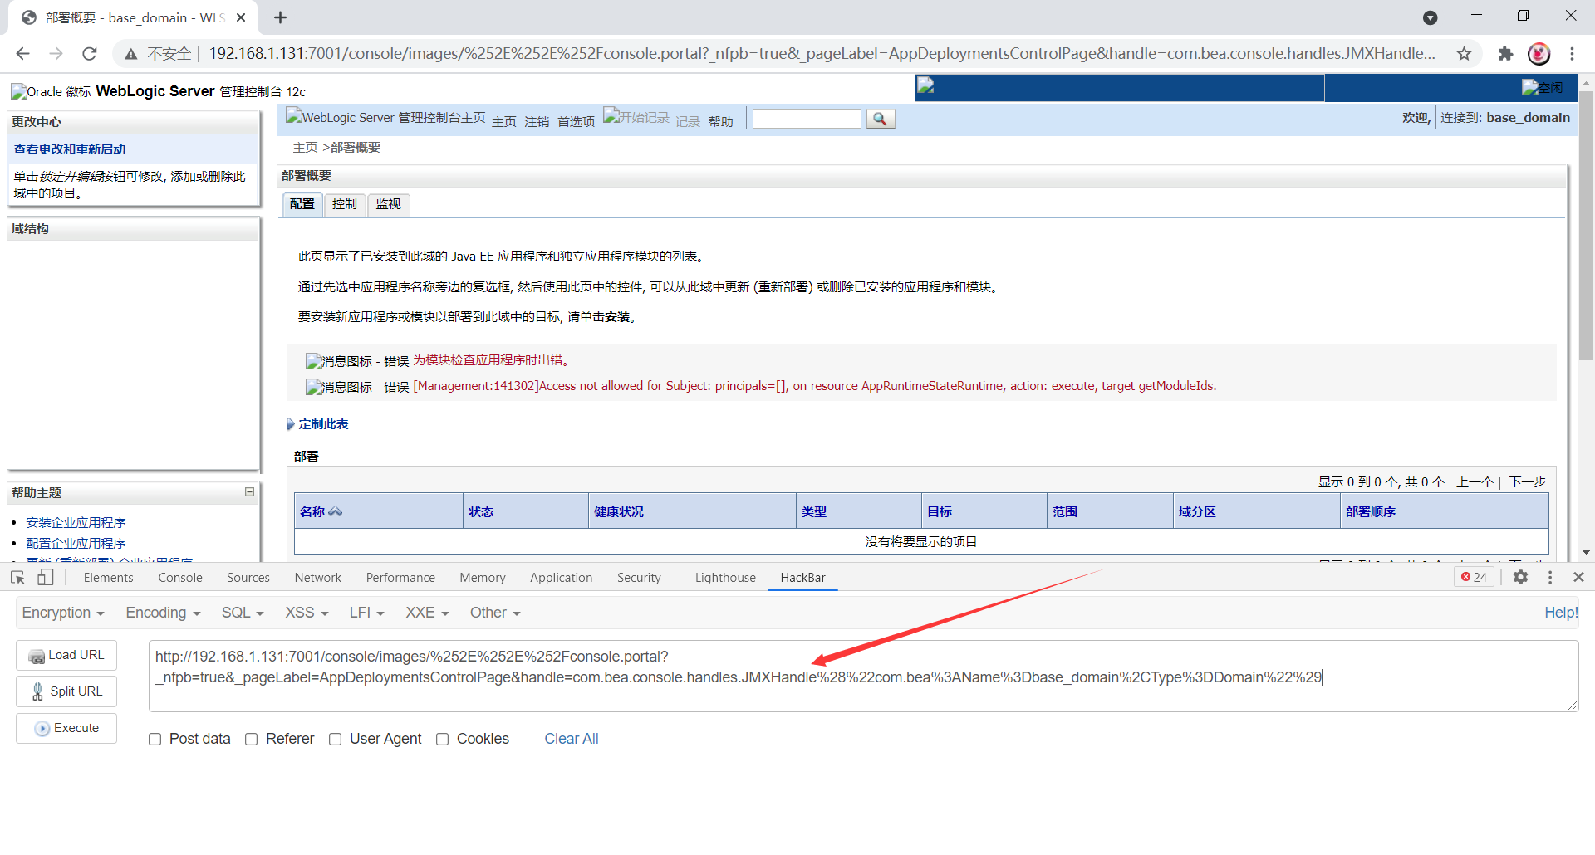Open the LFI dropdown

pos(366,613)
